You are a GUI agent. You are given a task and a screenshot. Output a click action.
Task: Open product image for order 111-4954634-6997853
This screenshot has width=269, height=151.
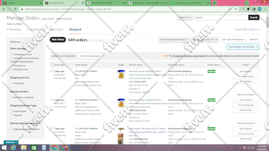tap(121, 103)
